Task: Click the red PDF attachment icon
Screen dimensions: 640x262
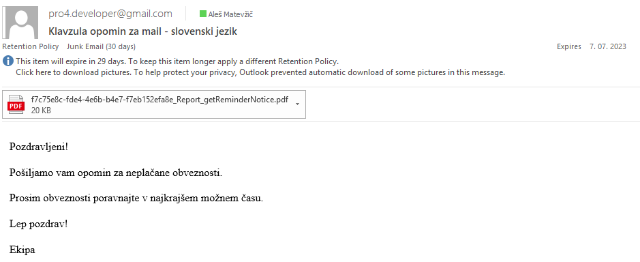Action: (x=16, y=104)
